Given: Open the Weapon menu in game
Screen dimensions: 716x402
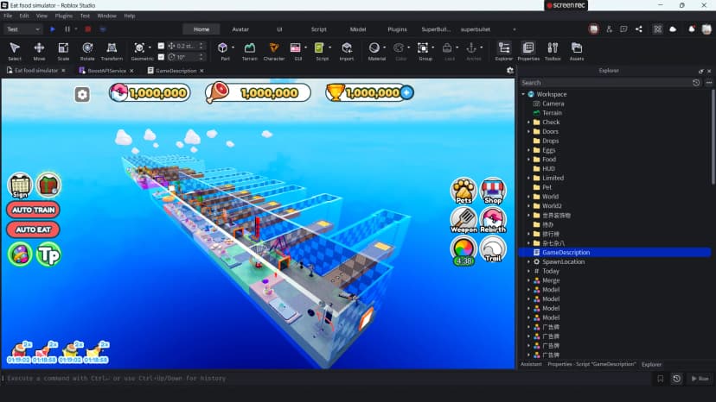Looking at the screenshot, I should (x=463, y=220).
